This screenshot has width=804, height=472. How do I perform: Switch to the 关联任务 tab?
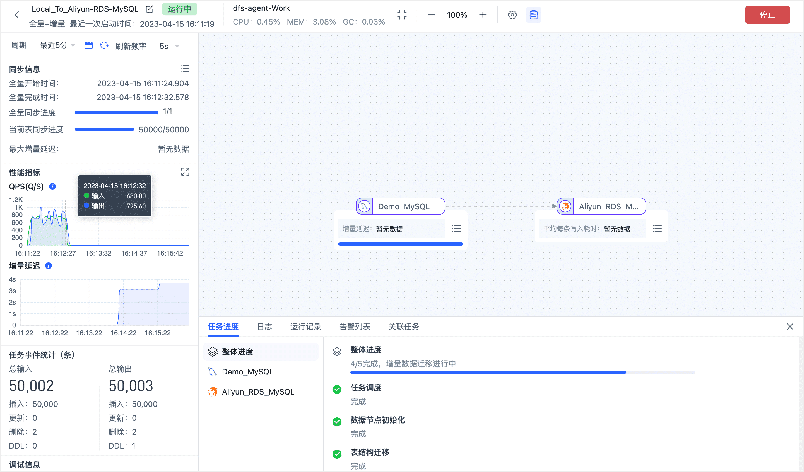404,327
